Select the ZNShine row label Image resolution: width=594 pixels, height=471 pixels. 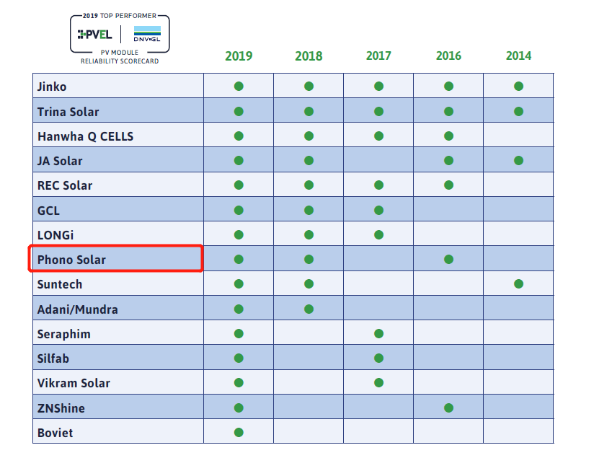coord(61,408)
